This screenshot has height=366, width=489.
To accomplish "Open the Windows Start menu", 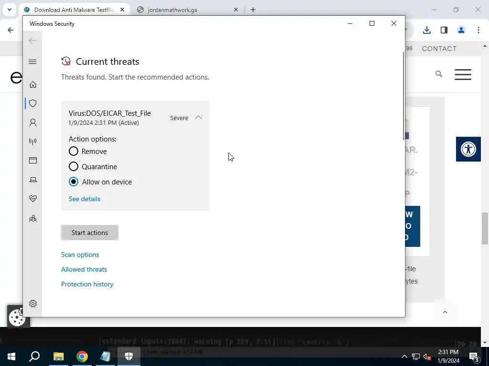I will (11, 356).
